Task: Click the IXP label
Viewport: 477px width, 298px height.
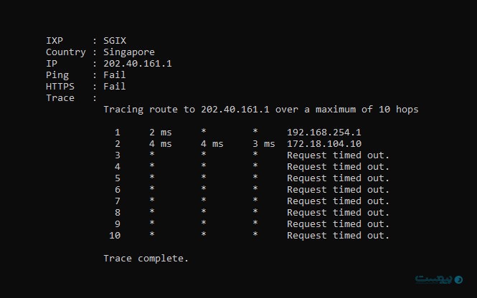Action: 55,41
